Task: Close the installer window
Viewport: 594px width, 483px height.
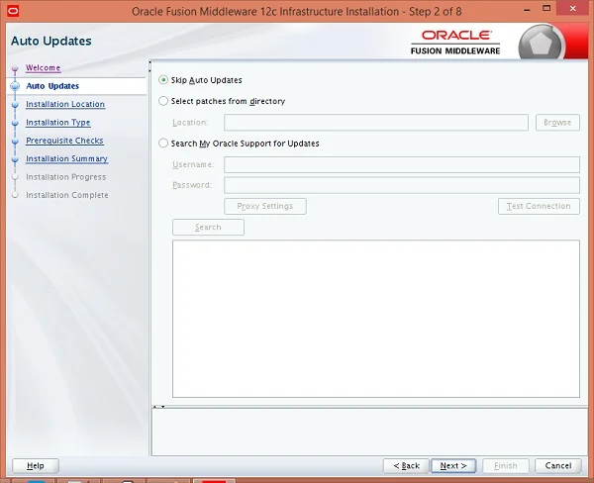Action: click(x=573, y=8)
